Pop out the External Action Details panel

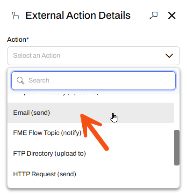click(153, 15)
